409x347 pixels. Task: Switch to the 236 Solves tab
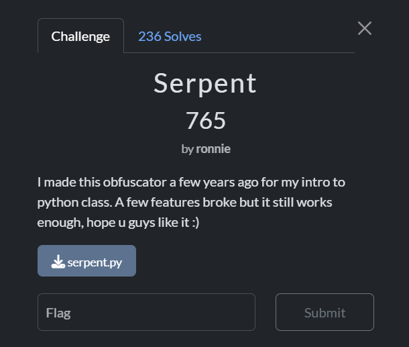pyautogui.click(x=170, y=36)
